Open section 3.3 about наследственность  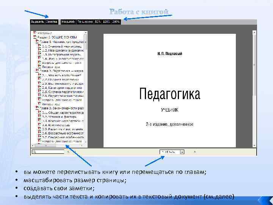[x=63, y=121]
